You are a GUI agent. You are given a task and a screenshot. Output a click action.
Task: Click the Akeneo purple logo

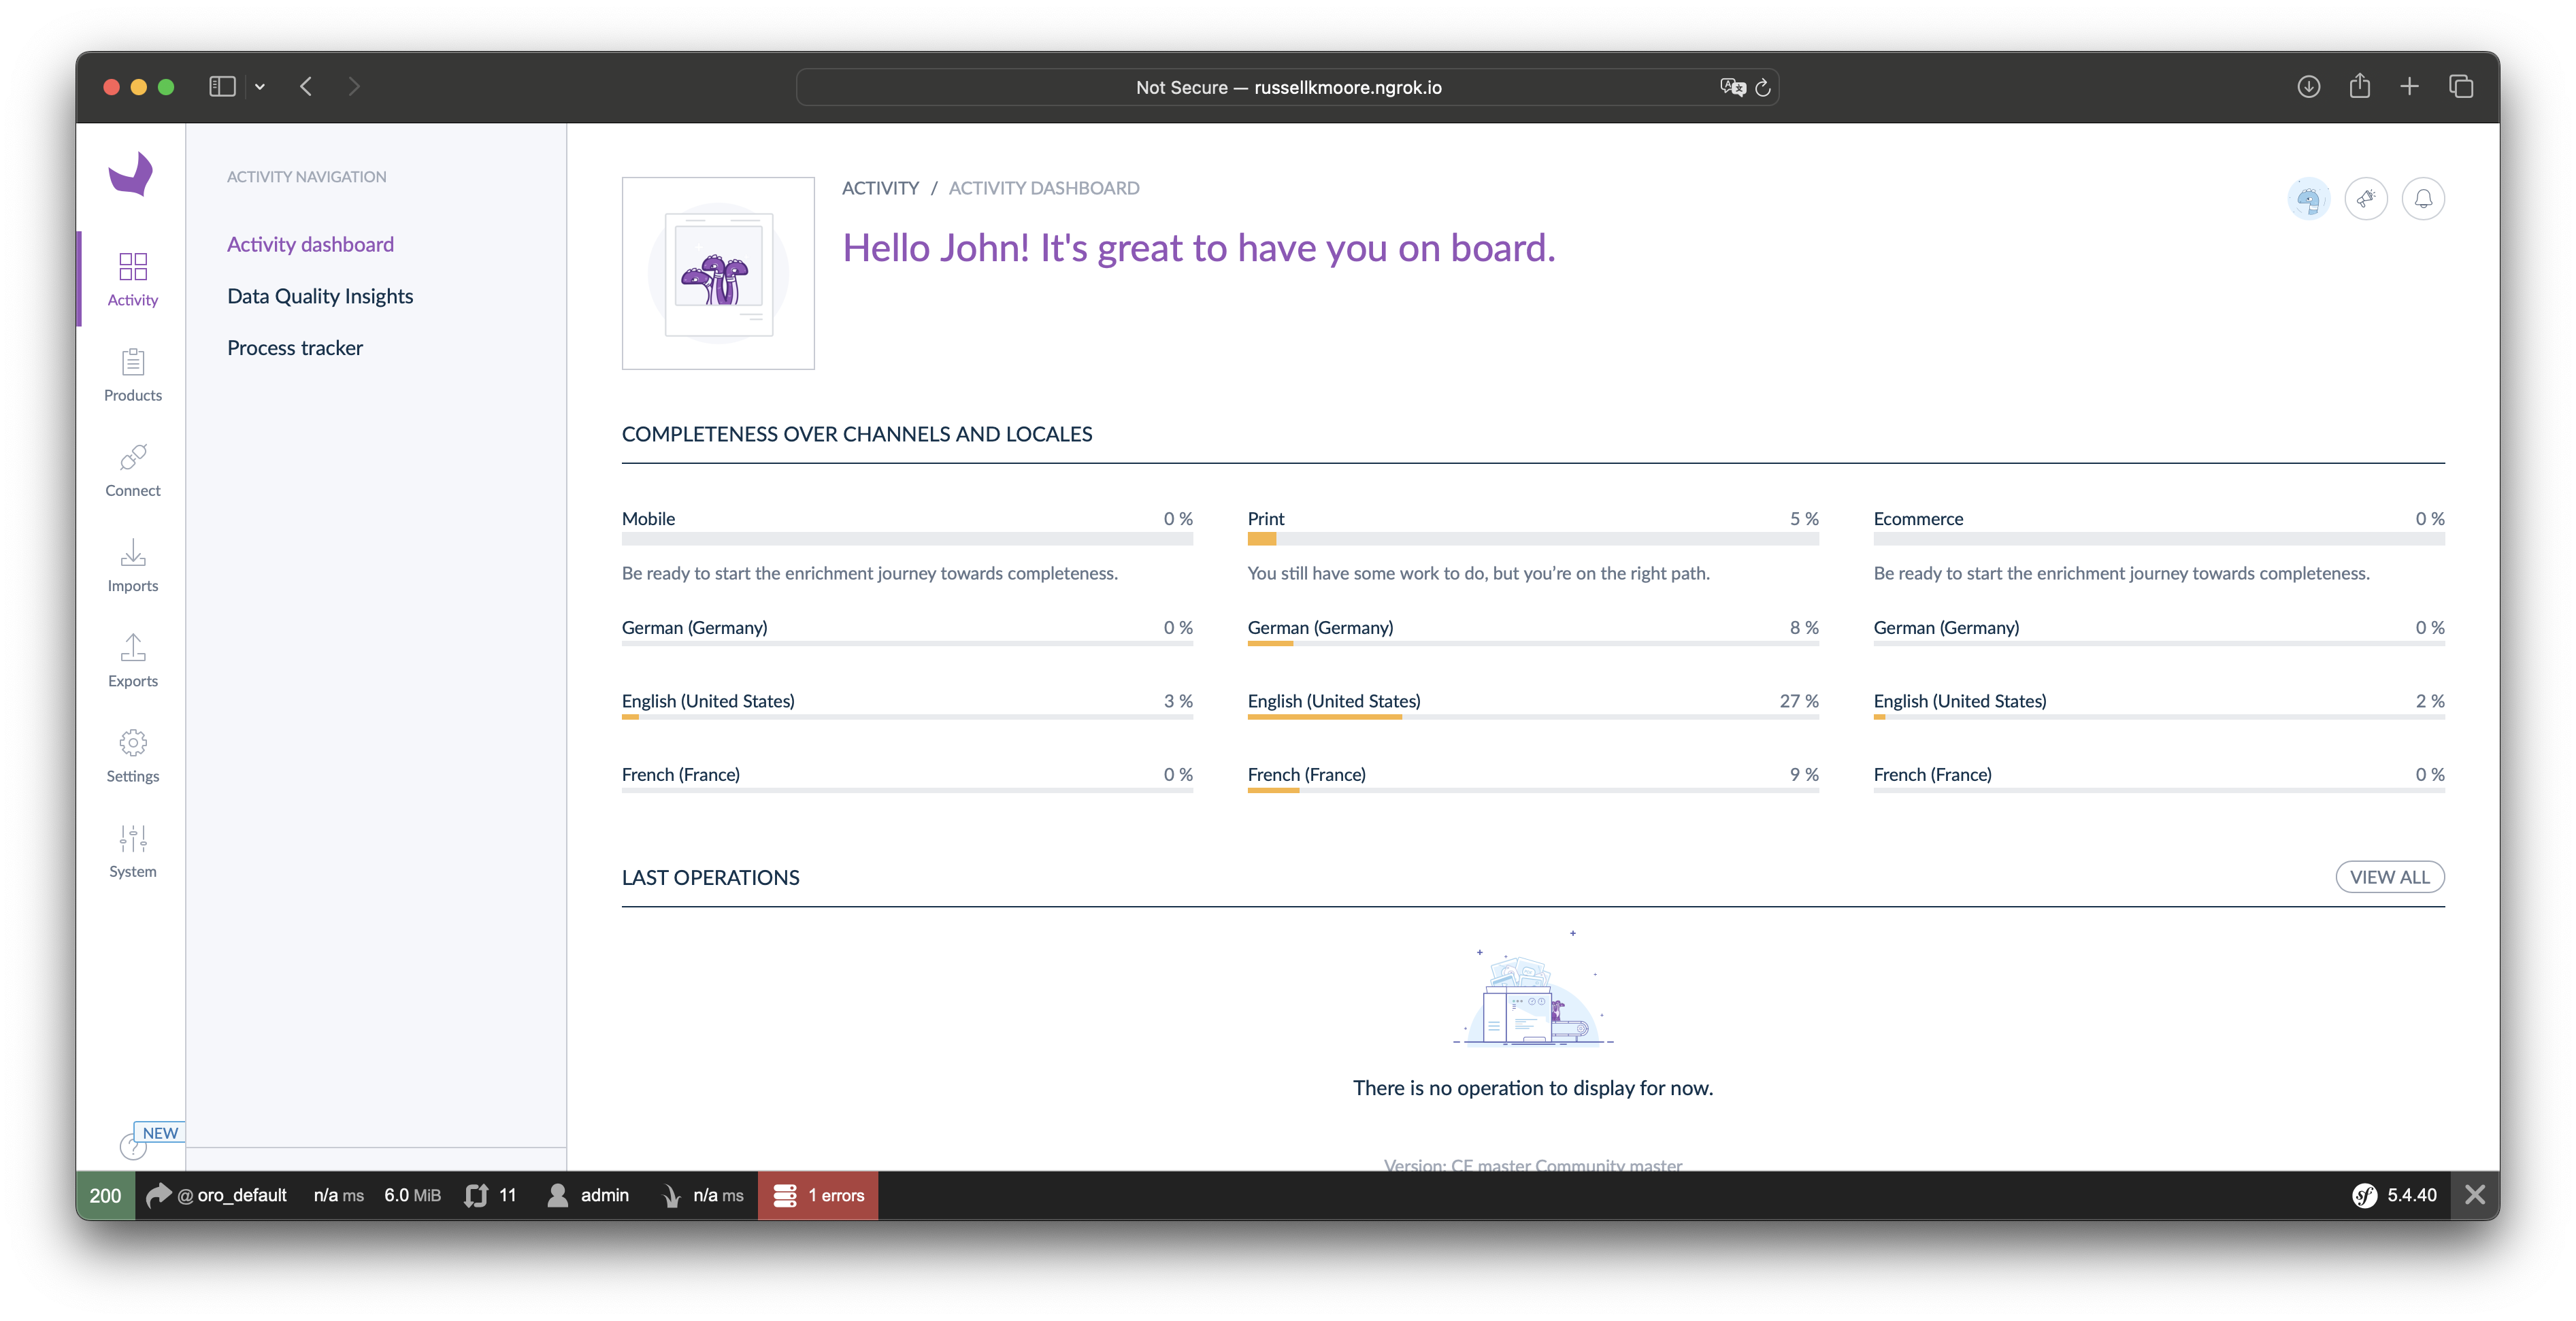(131, 174)
